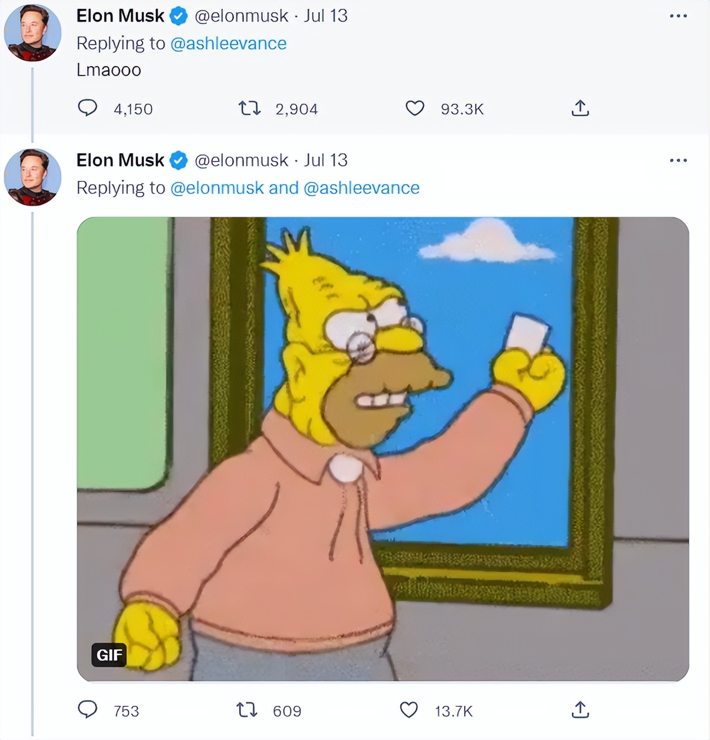
Task: Click Elon Musk avatar on second tweet
Action: (x=33, y=177)
